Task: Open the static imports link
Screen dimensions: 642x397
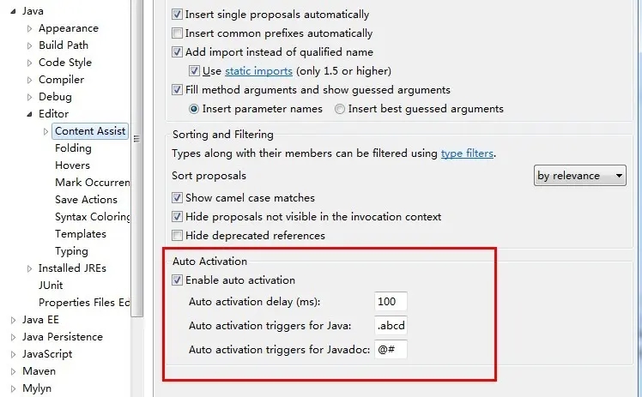Action: (x=258, y=71)
